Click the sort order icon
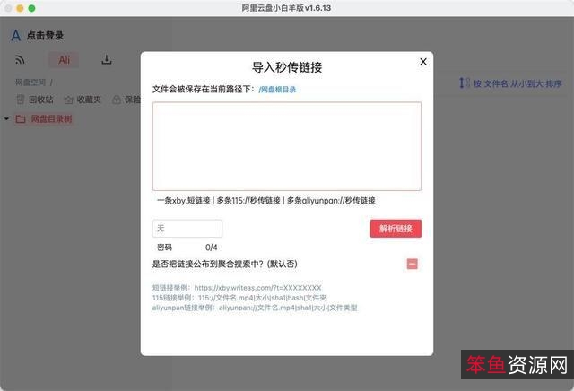The width and height of the screenshot is (574, 391). pos(465,83)
